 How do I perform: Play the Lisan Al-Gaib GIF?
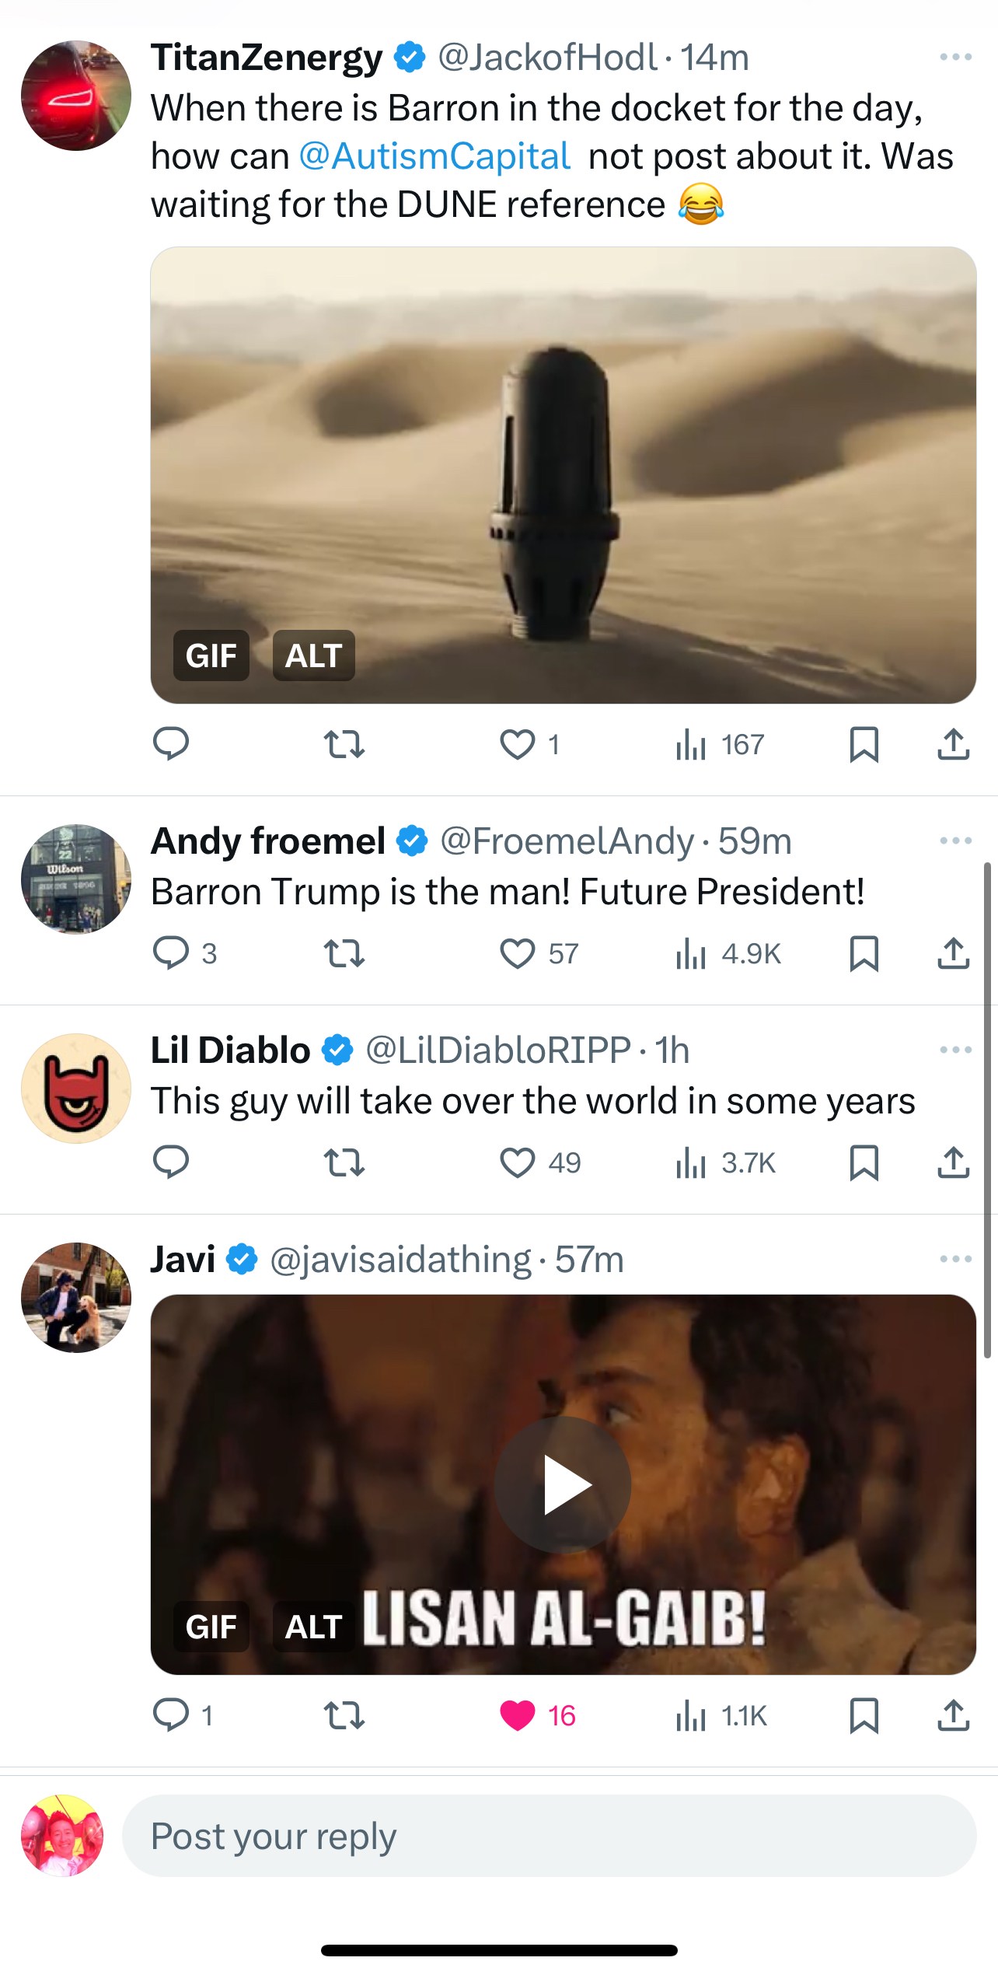(563, 1484)
